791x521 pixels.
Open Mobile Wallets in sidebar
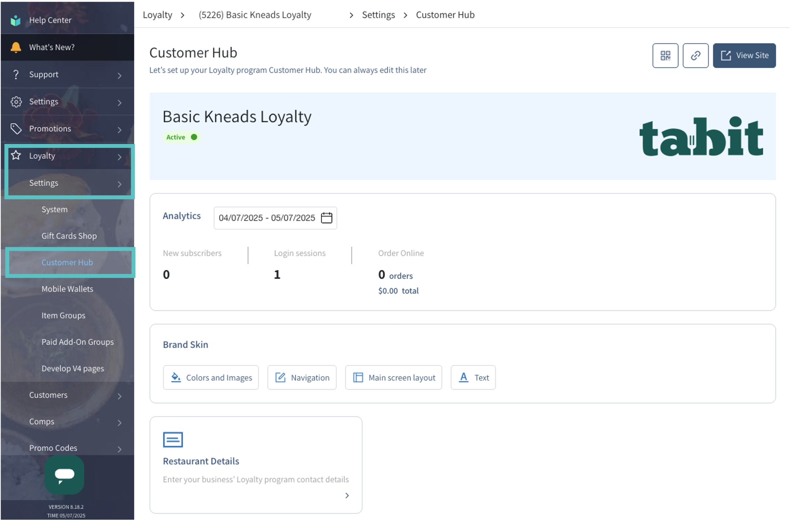[67, 289]
